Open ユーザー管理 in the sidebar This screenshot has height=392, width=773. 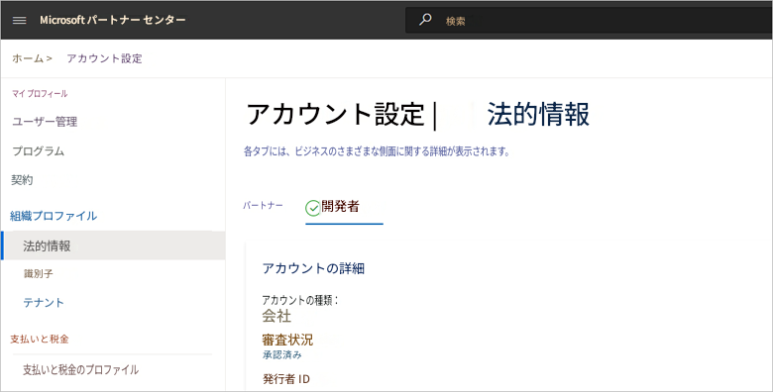(45, 122)
